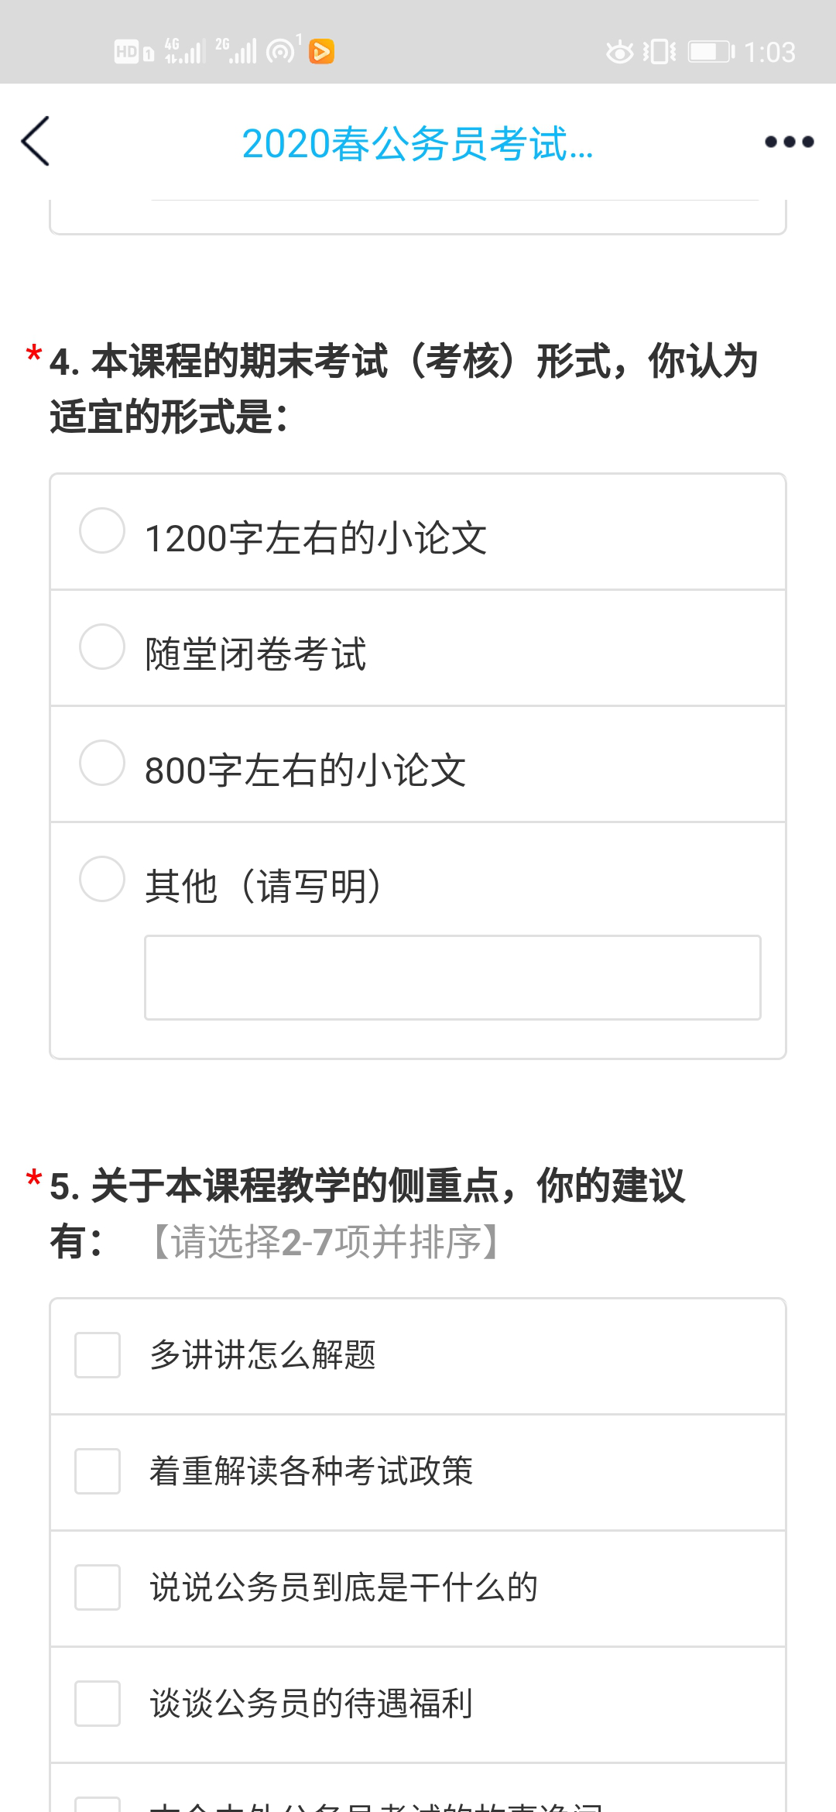Tap the battery indicator icon
The height and width of the screenshot is (1812, 836).
pyautogui.click(x=711, y=52)
